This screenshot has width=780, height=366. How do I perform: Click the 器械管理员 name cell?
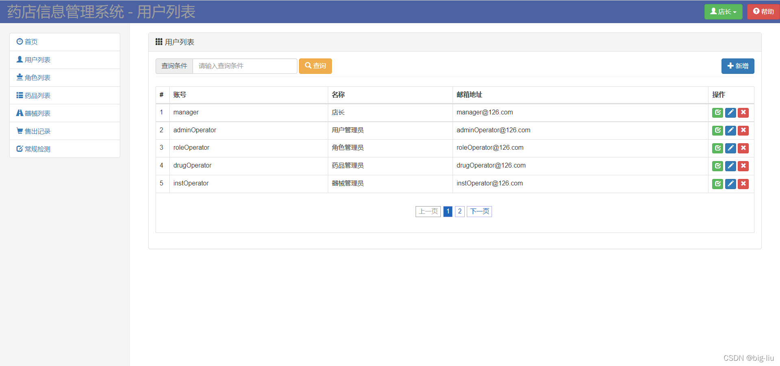pyautogui.click(x=390, y=183)
